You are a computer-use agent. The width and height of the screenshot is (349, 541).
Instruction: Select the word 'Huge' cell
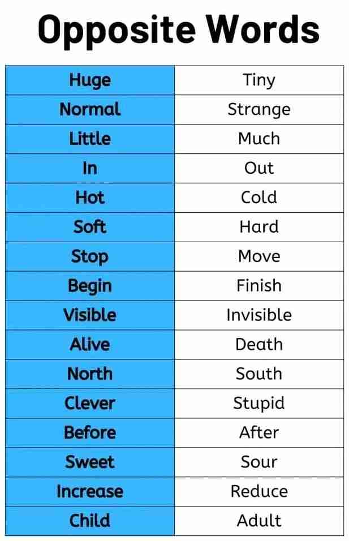90,80
